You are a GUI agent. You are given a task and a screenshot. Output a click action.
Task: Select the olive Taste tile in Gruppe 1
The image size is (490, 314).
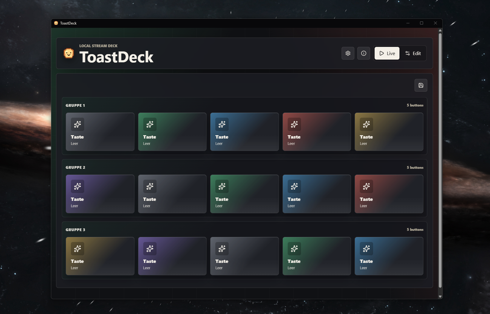389,132
